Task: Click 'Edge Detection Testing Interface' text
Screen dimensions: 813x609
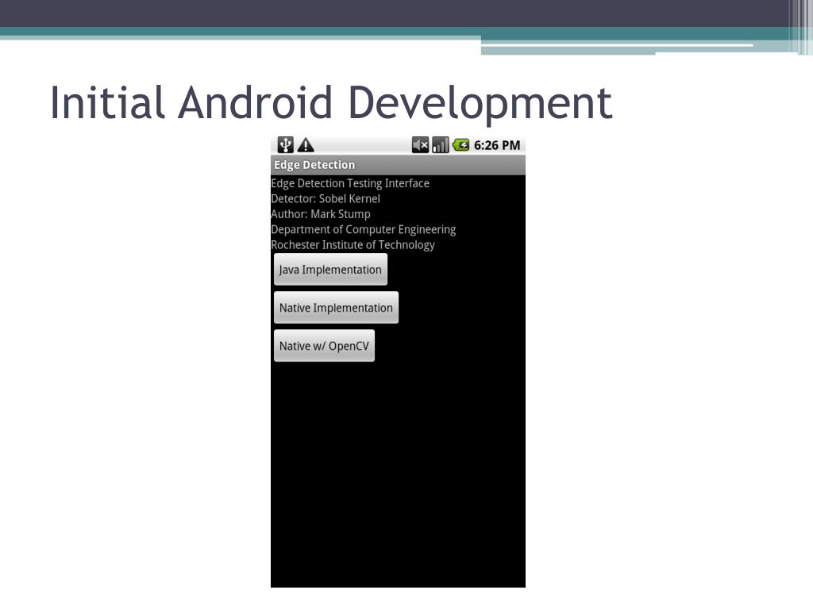Action: 350,183
